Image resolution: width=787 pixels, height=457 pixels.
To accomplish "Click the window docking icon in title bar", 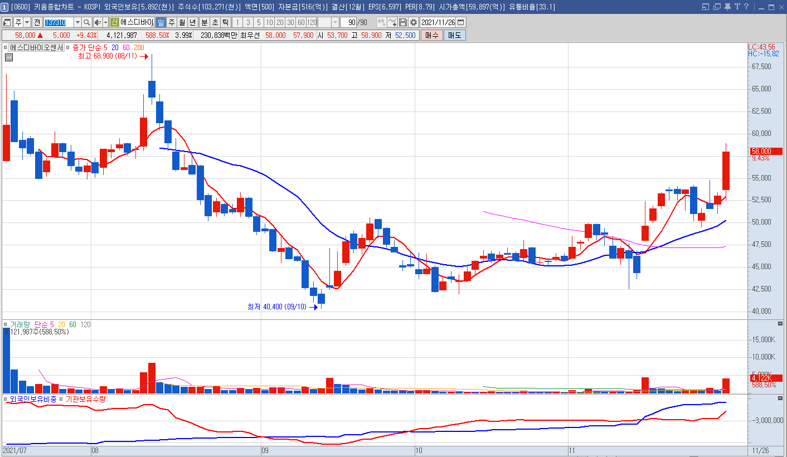I will 706,7.
